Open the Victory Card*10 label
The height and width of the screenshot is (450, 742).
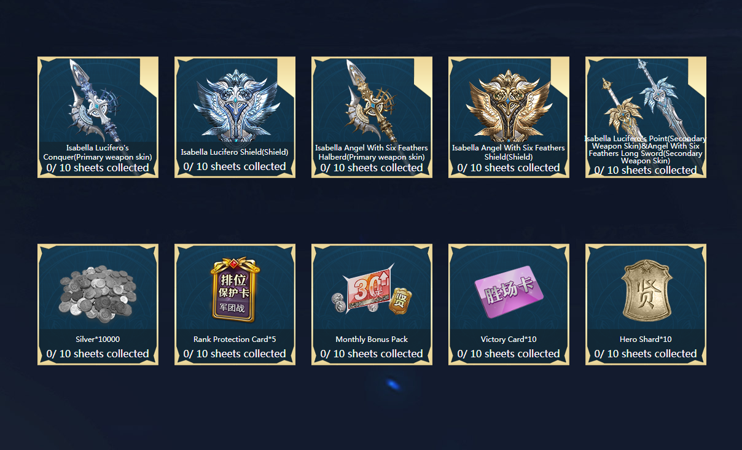[509, 339]
